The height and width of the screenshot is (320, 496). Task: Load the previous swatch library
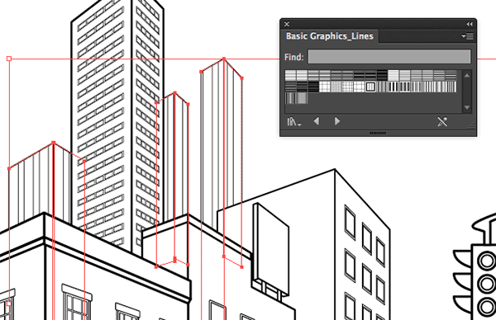tap(316, 121)
